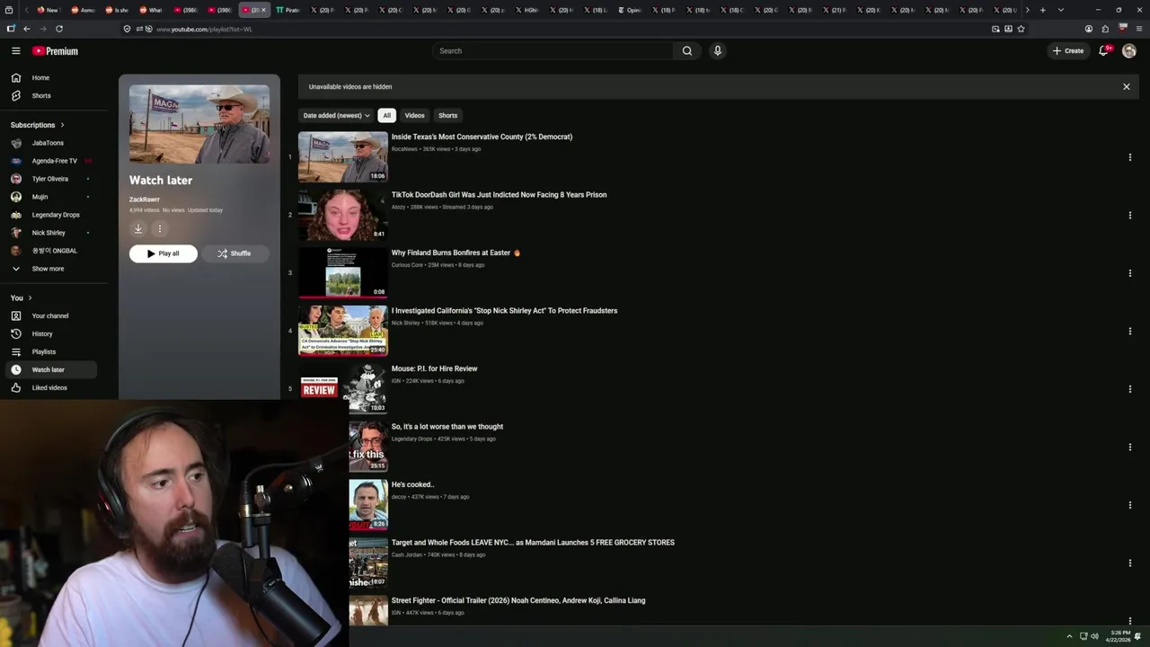
Task: Open Date added (newest) sort dropdown
Action: coord(336,115)
